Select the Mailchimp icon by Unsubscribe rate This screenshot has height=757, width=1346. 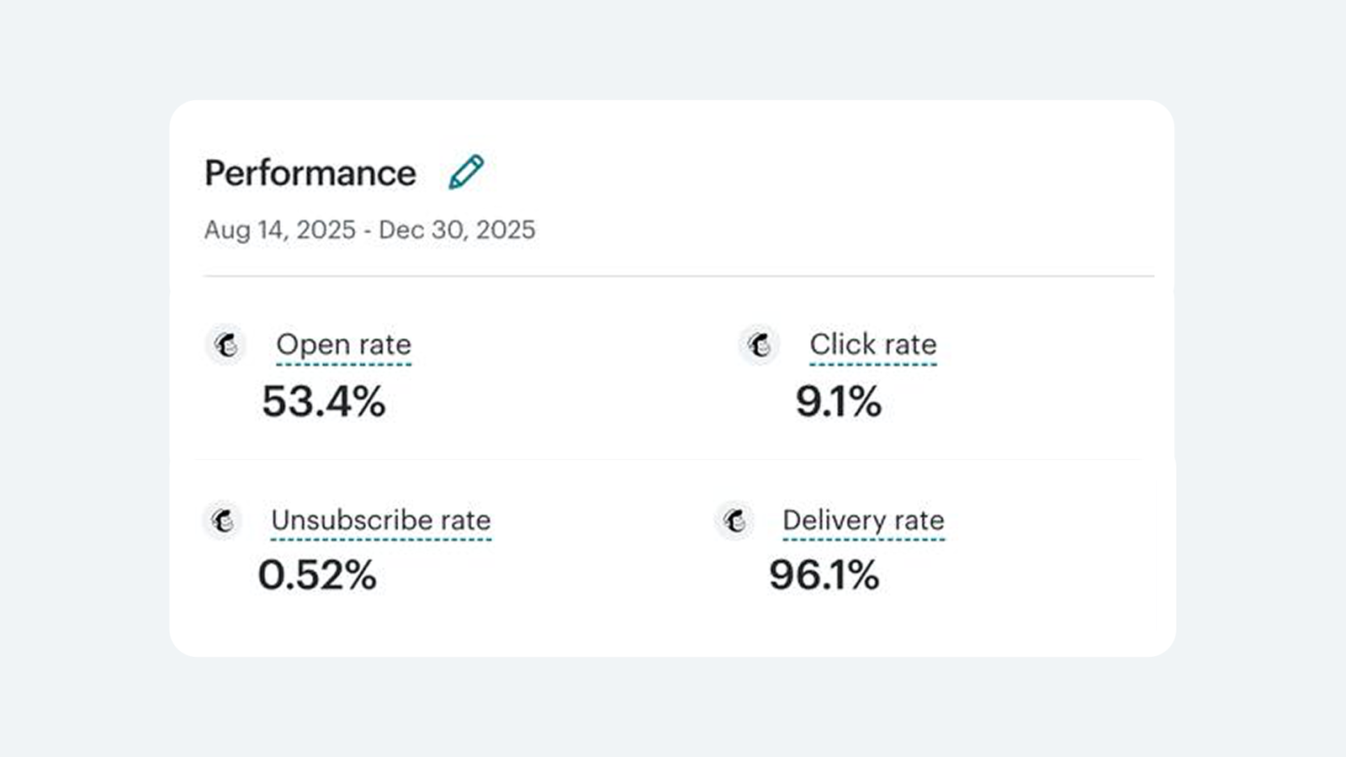223,521
